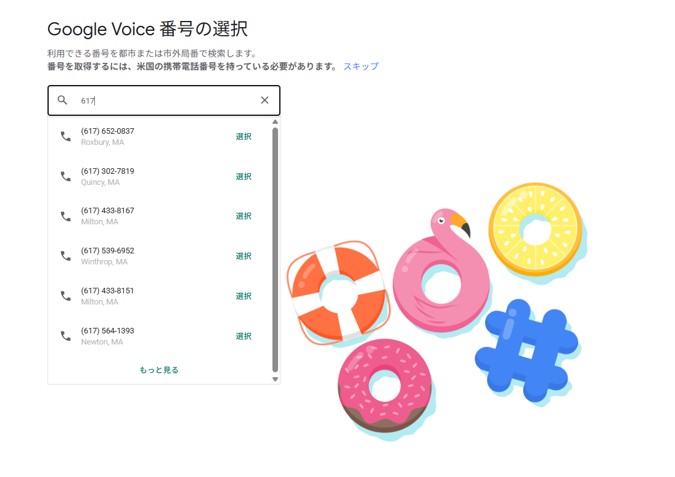
Task: Click the results list scrollbar thumb
Action: point(275,249)
